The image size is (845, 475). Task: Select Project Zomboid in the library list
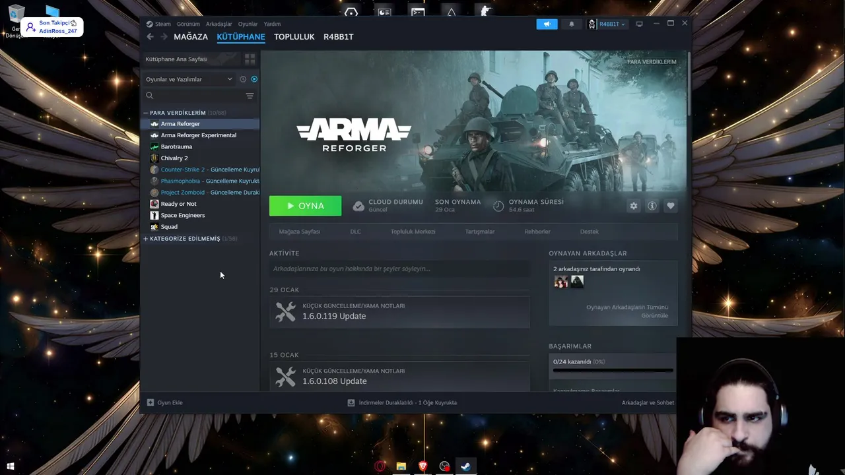point(201,193)
